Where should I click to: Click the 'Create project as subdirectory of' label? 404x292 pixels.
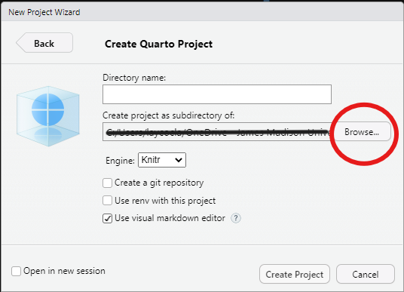[169, 115]
